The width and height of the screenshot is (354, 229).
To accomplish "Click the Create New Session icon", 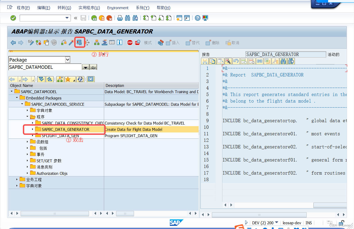I will tap(179, 18).
